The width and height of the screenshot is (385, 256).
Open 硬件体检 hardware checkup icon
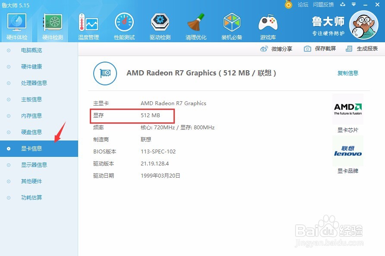click(x=17, y=22)
